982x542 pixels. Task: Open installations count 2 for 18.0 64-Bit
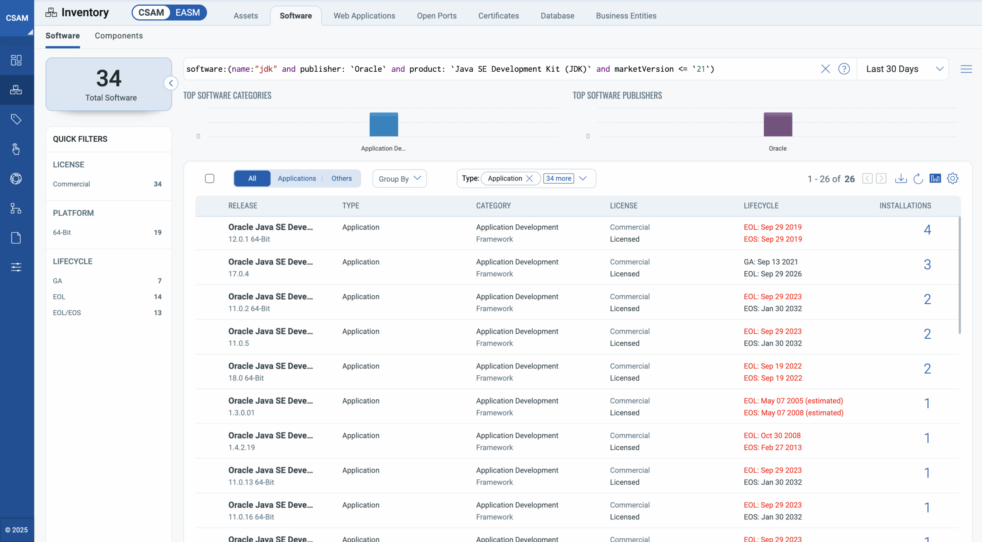point(927,369)
